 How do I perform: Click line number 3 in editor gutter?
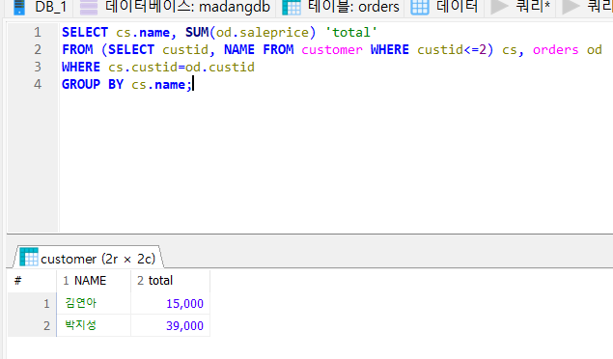coord(37,67)
